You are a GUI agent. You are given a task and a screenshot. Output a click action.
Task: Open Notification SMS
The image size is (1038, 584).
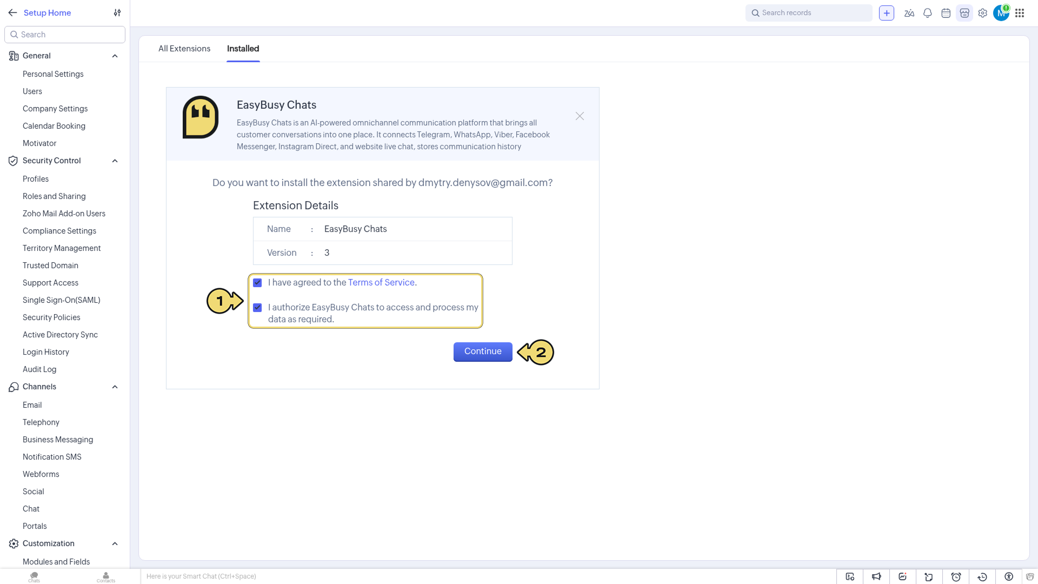52,457
